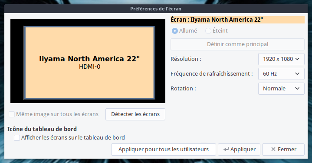Click the Rotation : label

click(183, 89)
